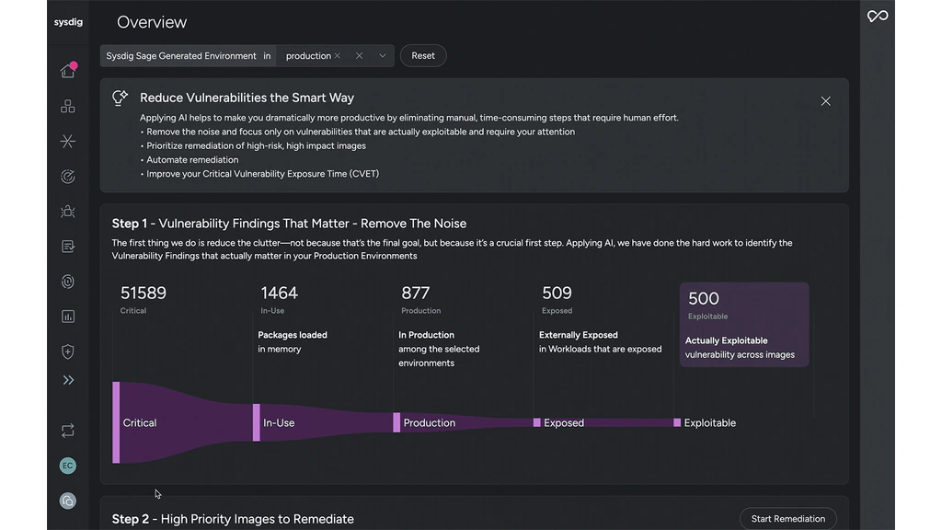Click the lightbulb sparkle icon
942x530 pixels.
[x=121, y=98]
